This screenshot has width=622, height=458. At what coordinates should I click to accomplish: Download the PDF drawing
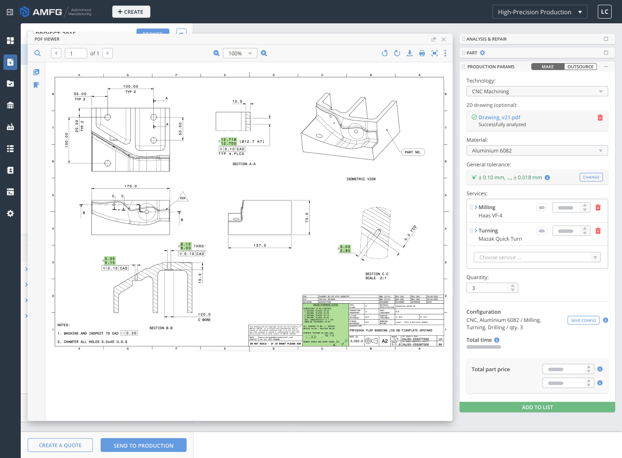[409, 53]
